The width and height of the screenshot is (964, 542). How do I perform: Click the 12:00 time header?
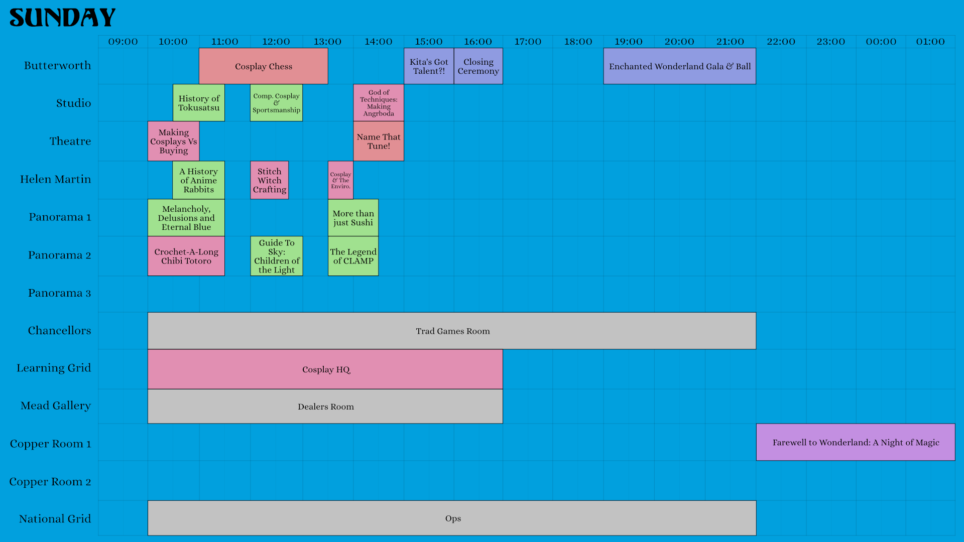(x=276, y=42)
